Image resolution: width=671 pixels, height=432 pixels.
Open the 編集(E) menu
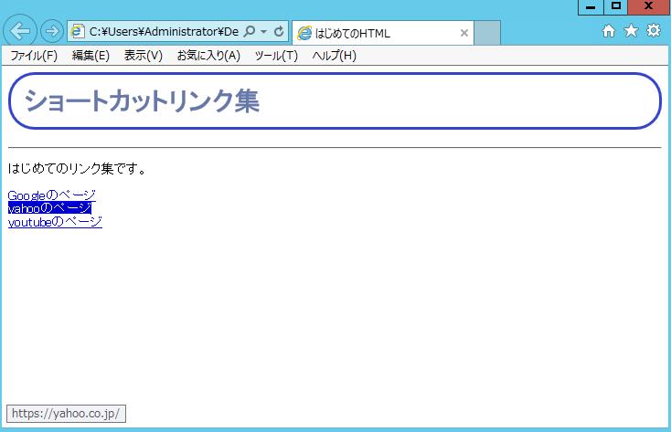point(91,56)
